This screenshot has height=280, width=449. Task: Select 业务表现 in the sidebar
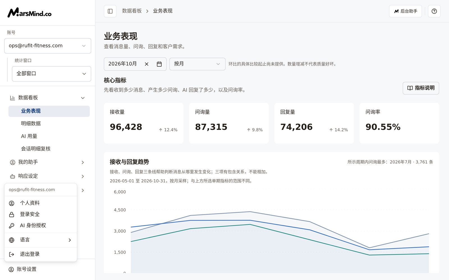click(x=49, y=111)
